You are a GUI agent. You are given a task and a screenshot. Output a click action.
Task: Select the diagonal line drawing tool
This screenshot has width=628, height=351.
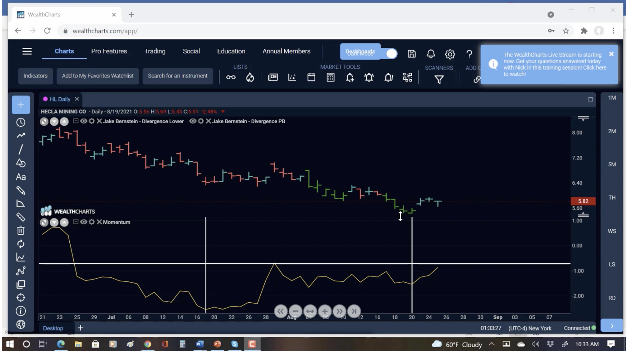pos(20,149)
